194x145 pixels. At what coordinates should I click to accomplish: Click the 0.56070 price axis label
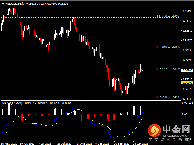coord(187,89)
